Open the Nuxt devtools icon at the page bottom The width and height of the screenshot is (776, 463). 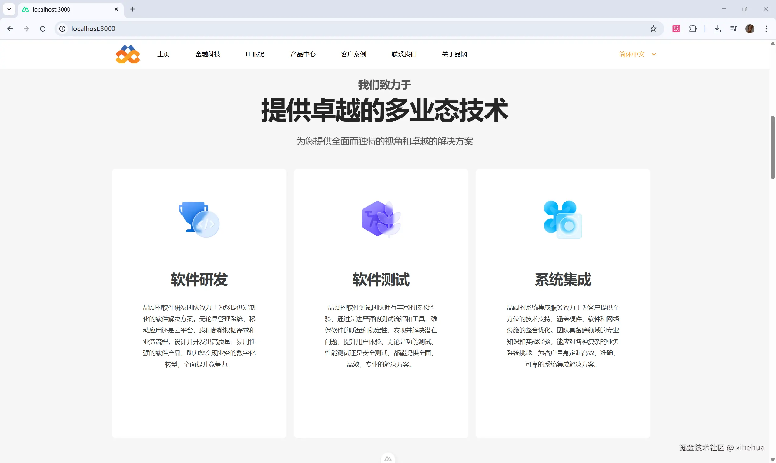pyautogui.click(x=388, y=459)
